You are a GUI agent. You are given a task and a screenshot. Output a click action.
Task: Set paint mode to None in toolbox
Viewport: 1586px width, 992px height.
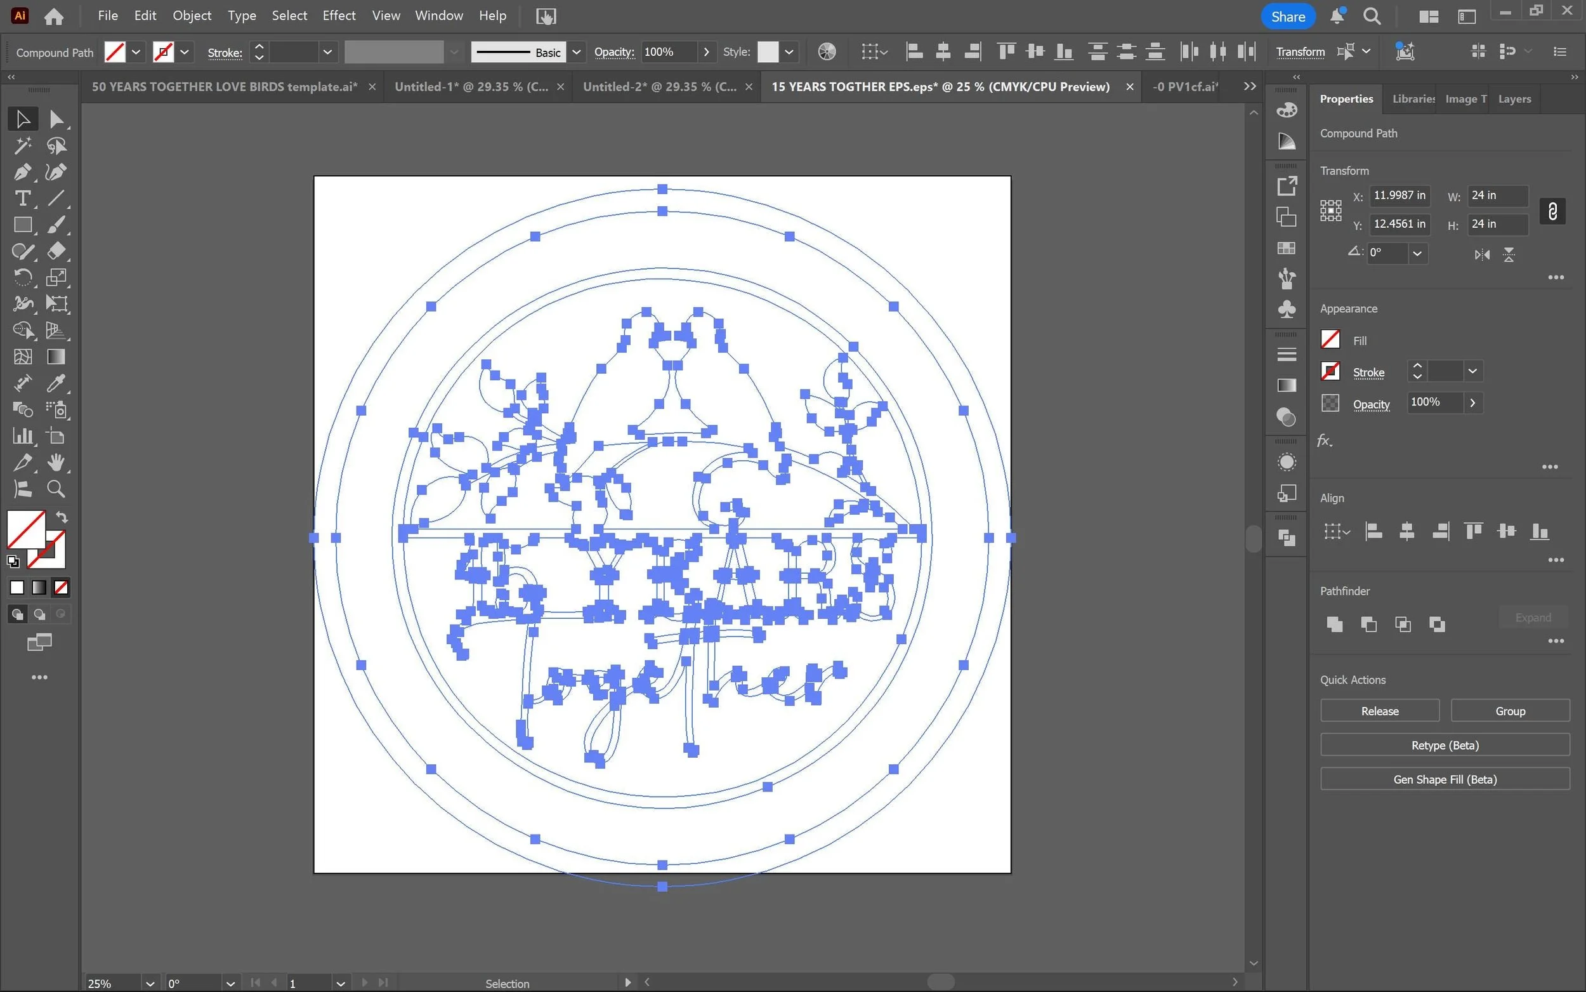coord(61,588)
